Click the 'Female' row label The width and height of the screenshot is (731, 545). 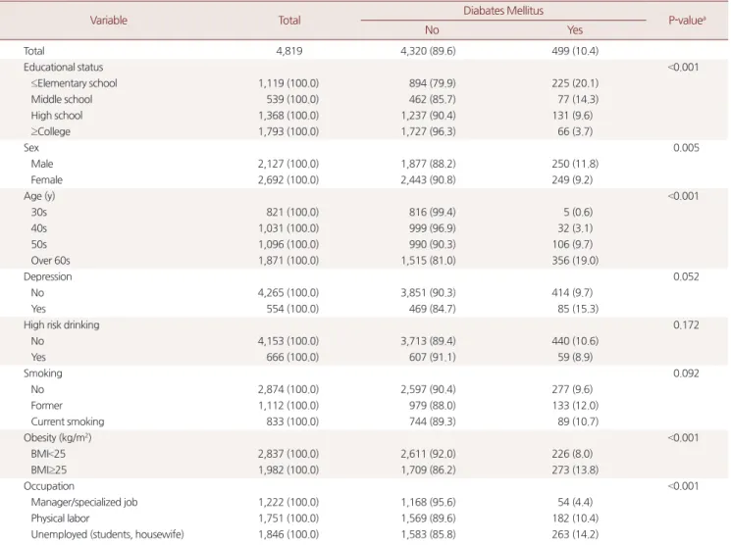pyautogui.click(x=47, y=179)
